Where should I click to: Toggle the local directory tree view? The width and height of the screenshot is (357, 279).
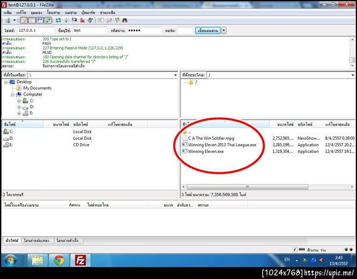[32, 20]
